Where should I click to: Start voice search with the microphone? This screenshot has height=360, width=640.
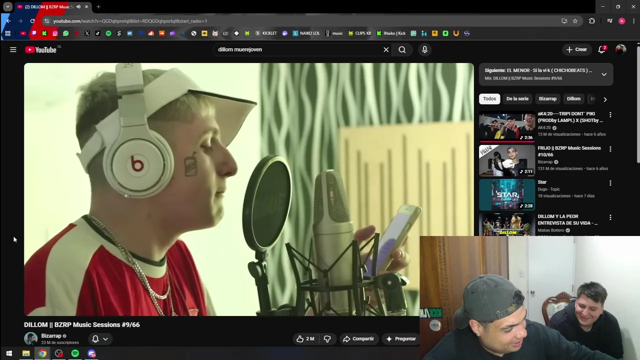(424, 49)
